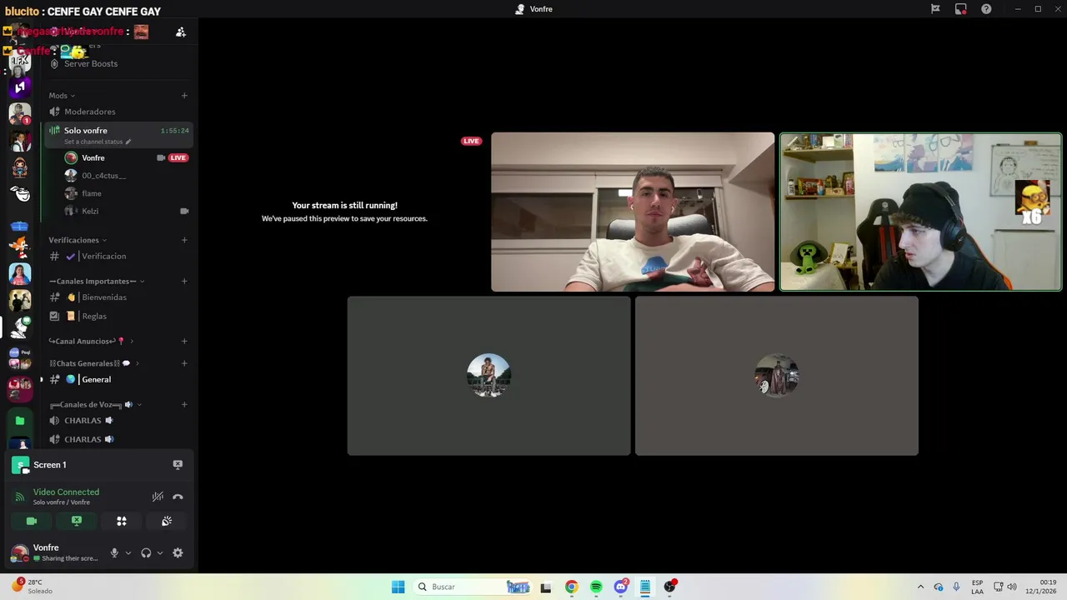Image resolution: width=1067 pixels, height=600 pixels.
Task: Collapse the Mods category
Action: [62, 95]
